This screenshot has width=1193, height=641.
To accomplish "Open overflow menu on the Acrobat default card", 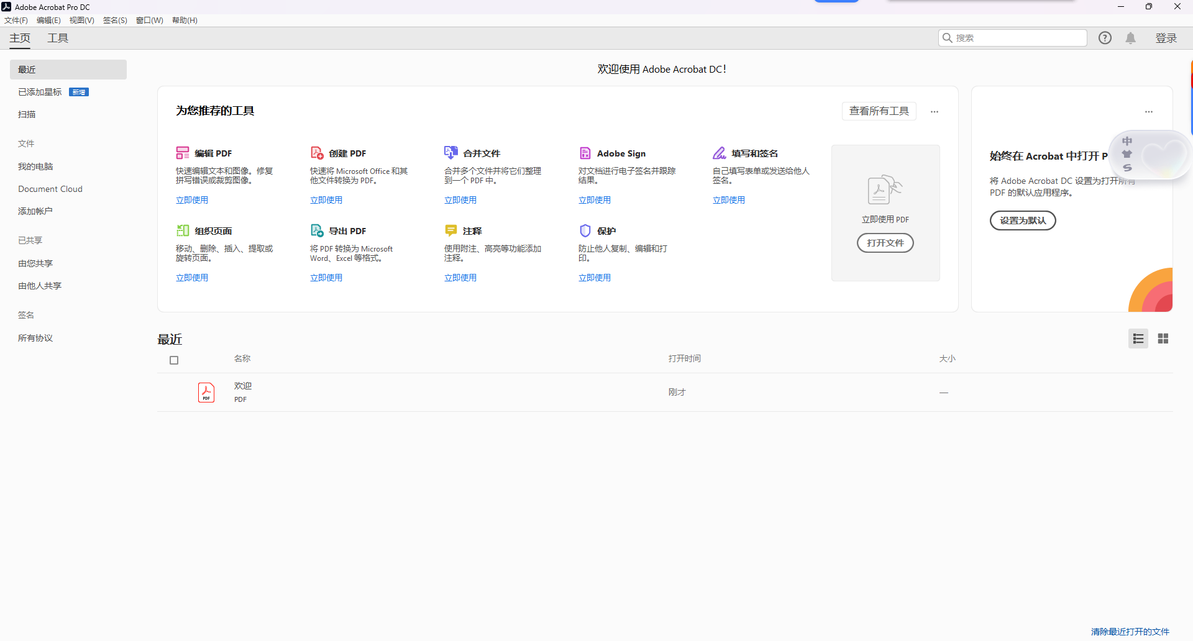I will click(1148, 112).
